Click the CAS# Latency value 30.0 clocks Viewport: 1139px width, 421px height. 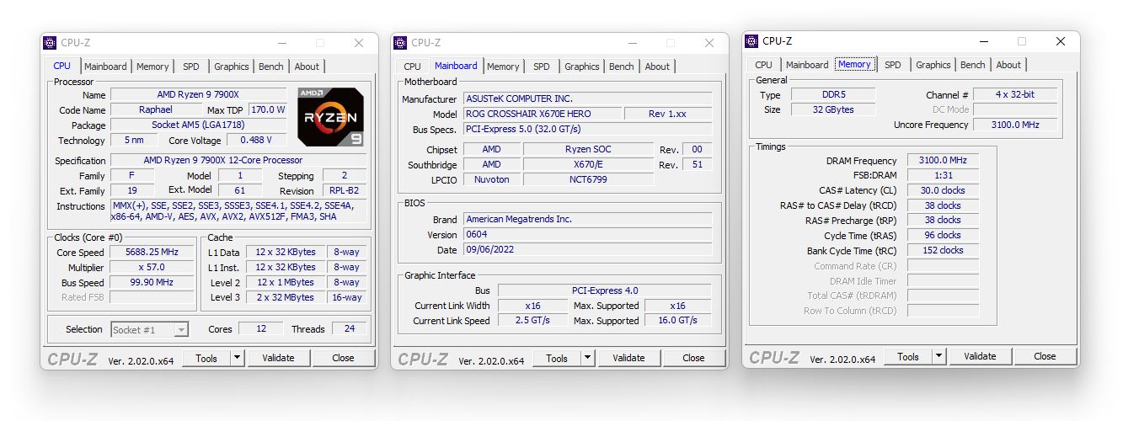point(943,190)
